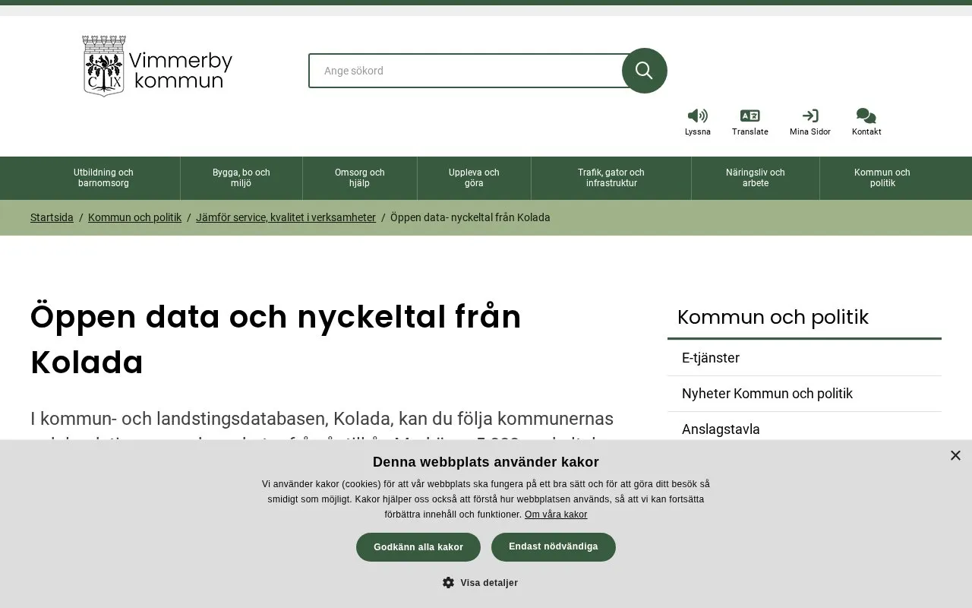Open Trafik, gator och infrastruktur menu
The width and height of the screenshot is (972, 608).
pos(611,178)
